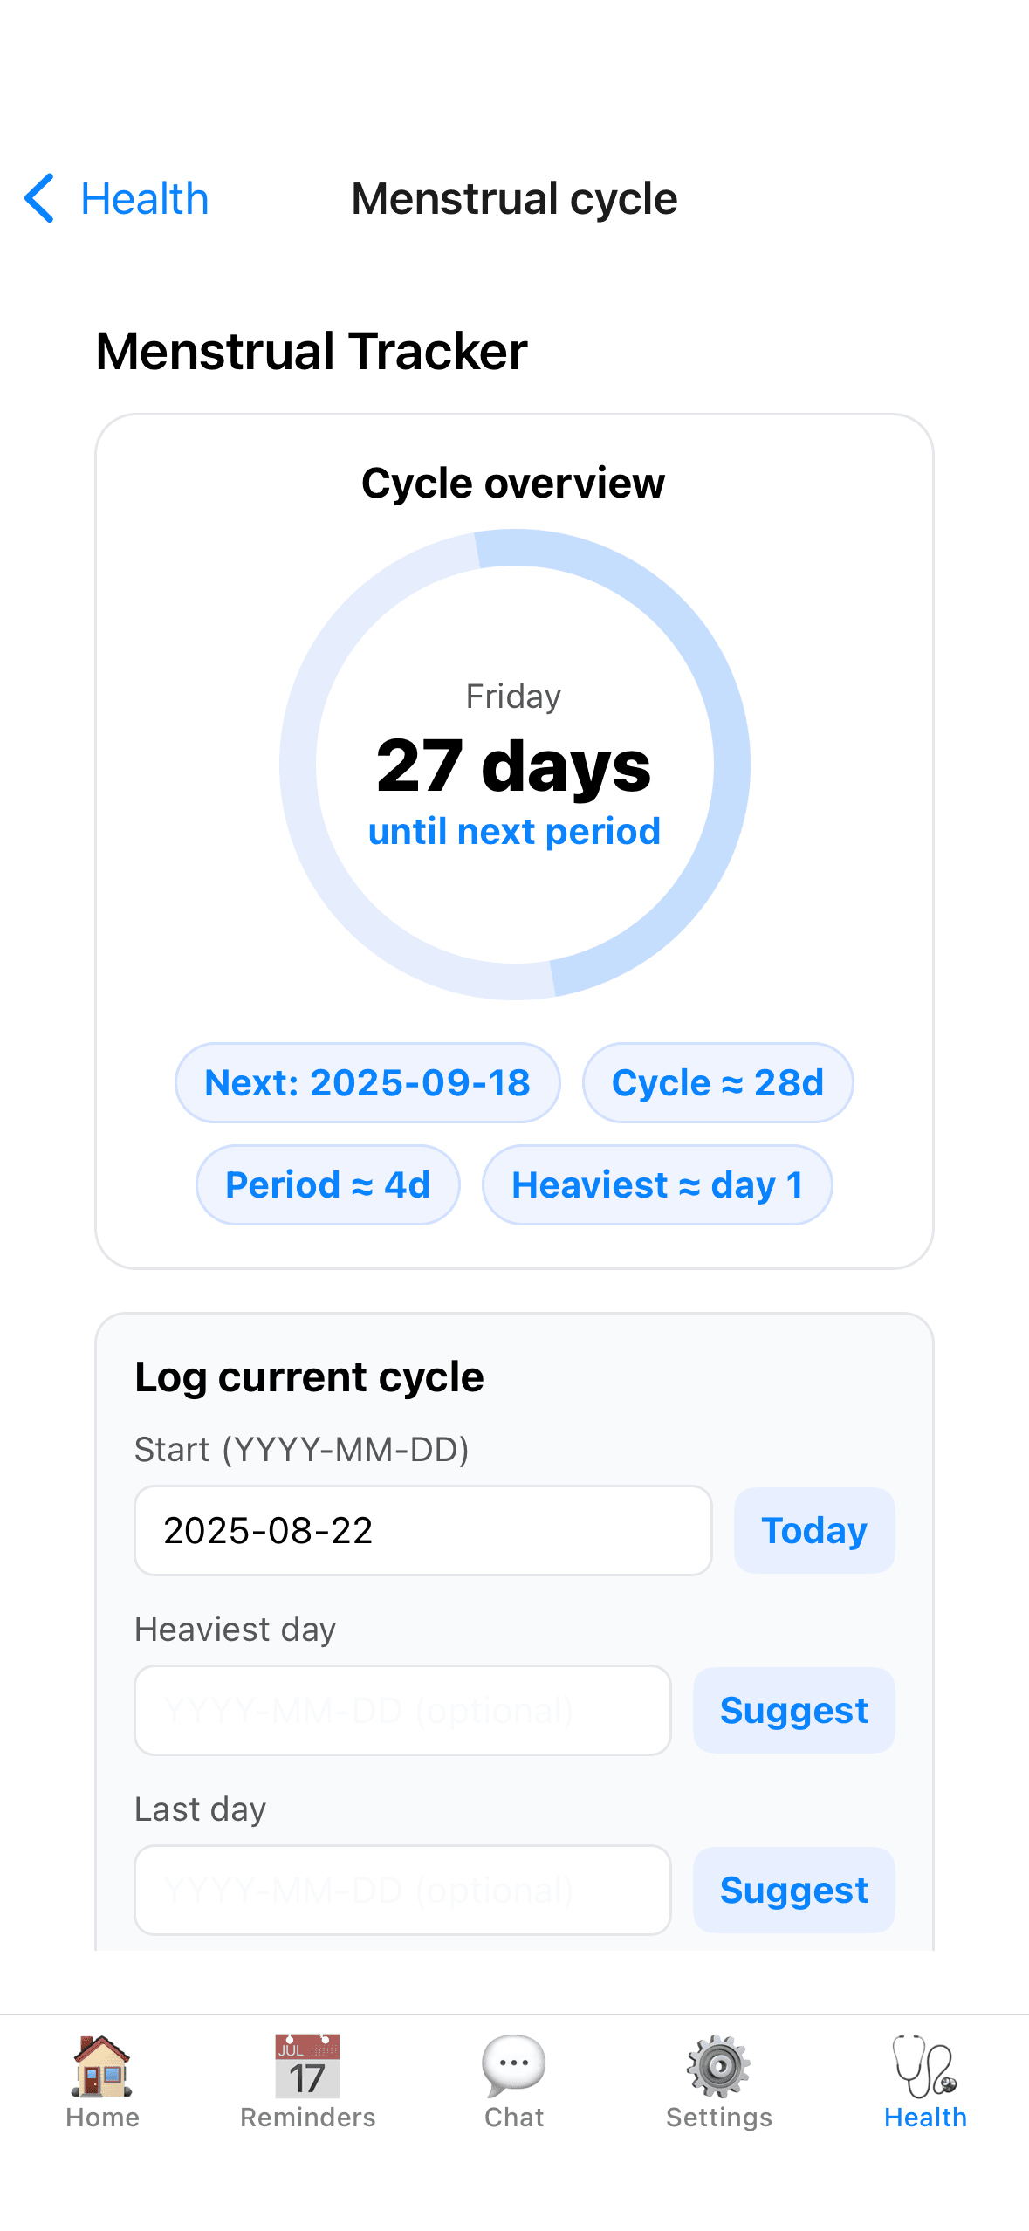Tap the back chevron arrow icon
This screenshot has width=1029, height=2231.
(40, 198)
